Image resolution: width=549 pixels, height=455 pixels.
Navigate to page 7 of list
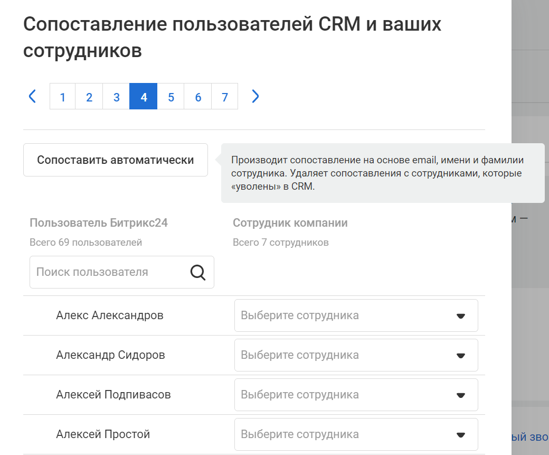coord(225,97)
